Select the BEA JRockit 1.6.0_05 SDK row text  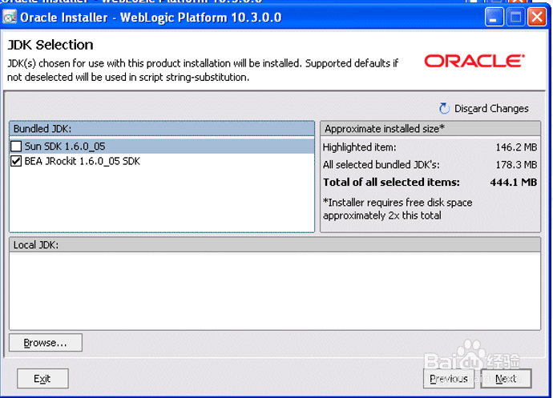pos(83,161)
